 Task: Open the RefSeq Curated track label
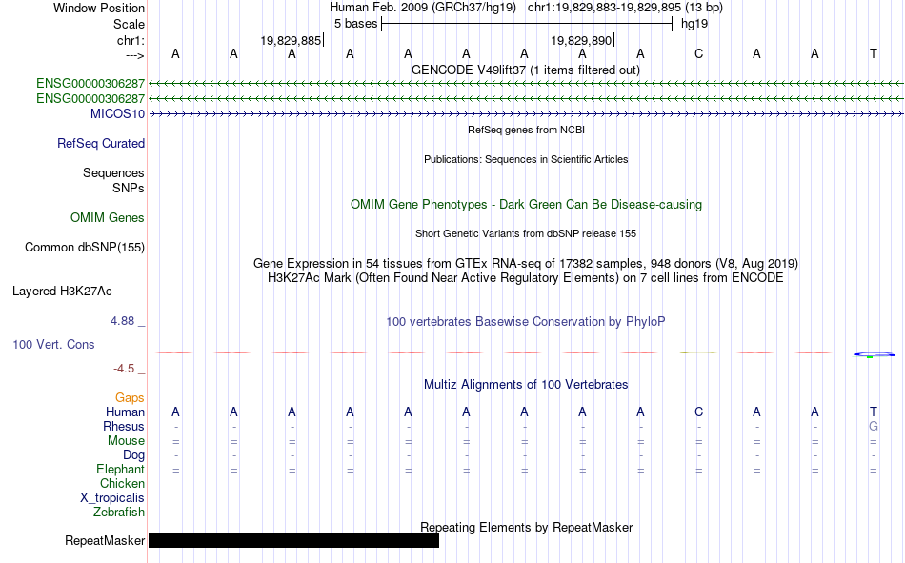(100, 143)
